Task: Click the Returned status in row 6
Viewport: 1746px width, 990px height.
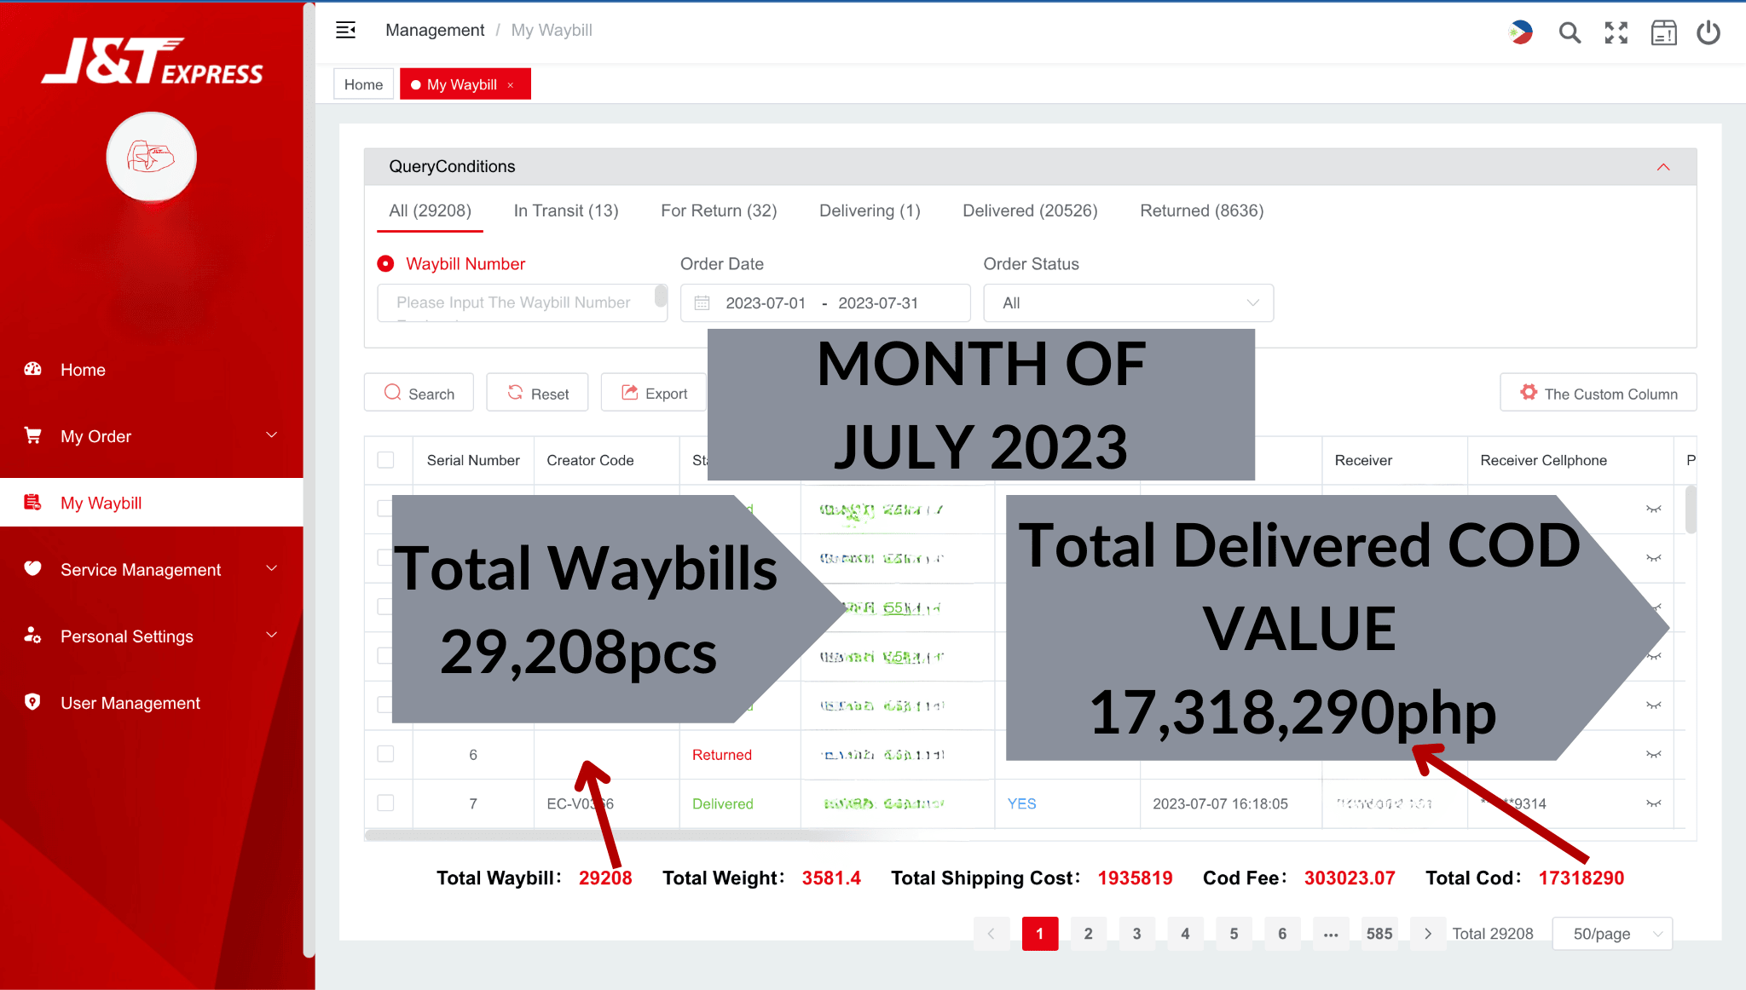Action: click(x=722, y=755)
